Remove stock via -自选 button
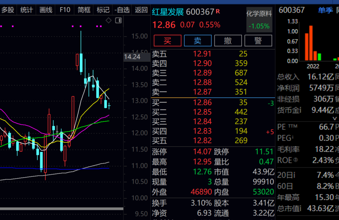This screenshot has width=339, height=220. pyautogui.click(x=122, y=10)
